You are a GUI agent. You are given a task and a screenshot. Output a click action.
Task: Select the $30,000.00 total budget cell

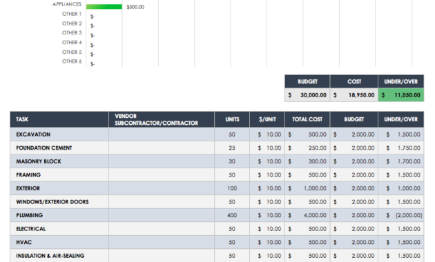307,95
